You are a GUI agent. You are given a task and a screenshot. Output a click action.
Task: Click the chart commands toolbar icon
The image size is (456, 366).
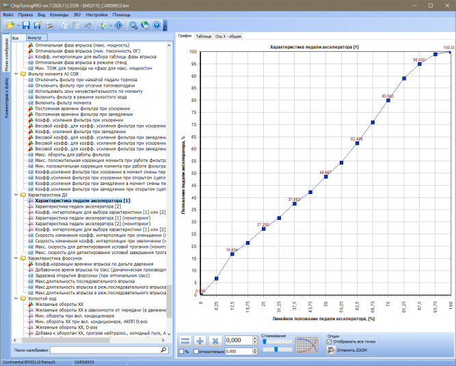[103, 25]
